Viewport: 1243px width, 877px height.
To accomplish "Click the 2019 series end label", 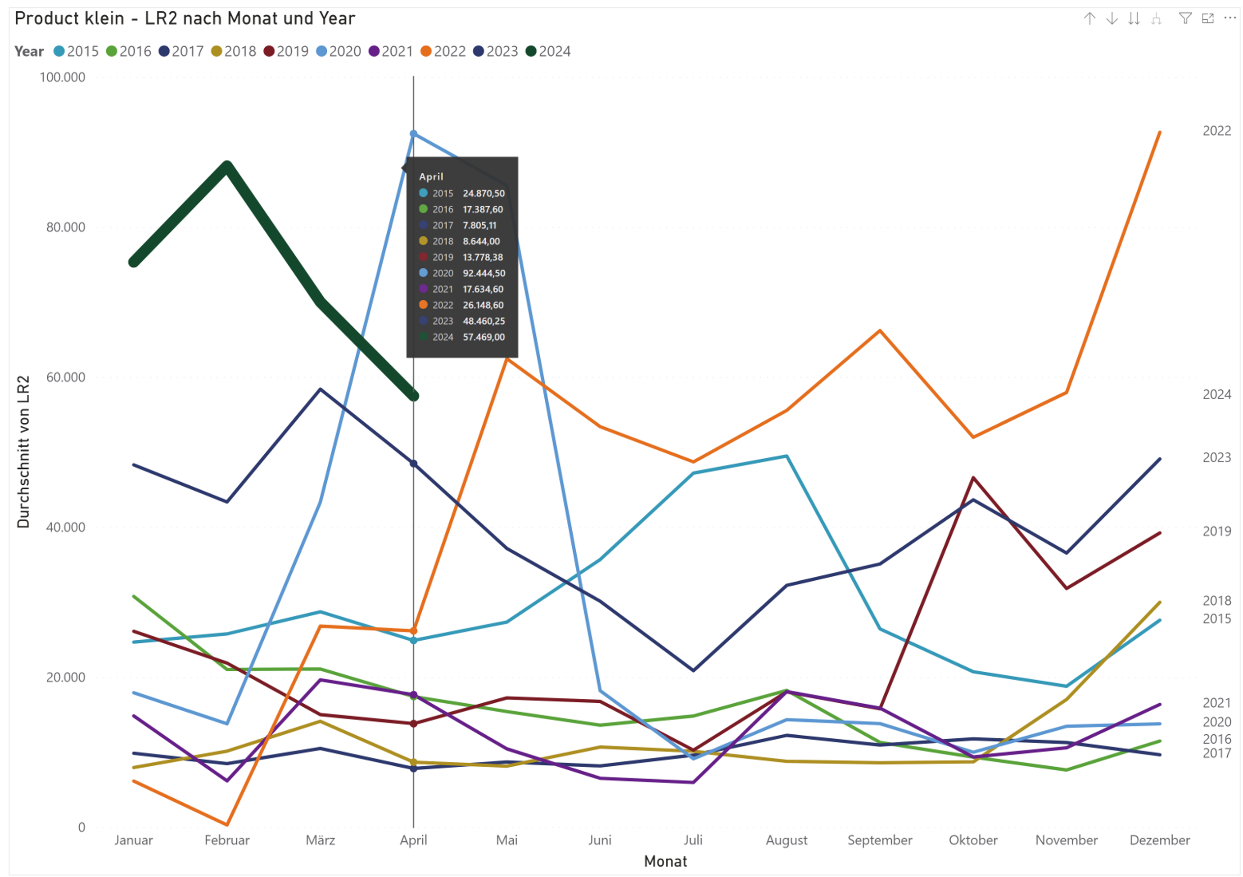I will pyautogui.click(x=1216, y=532).
